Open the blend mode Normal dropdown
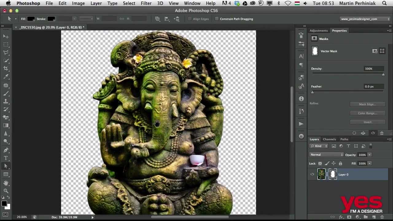Screen dimensions: 393x221 (326, 155)
